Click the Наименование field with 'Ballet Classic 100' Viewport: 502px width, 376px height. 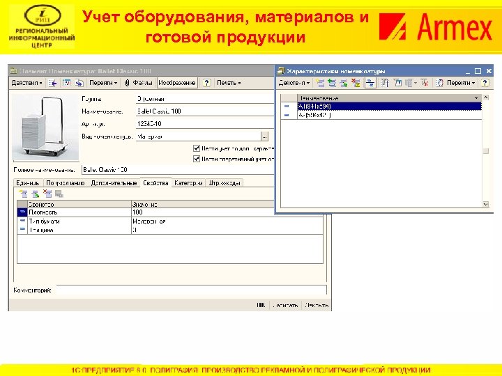(x=205, y=111)
